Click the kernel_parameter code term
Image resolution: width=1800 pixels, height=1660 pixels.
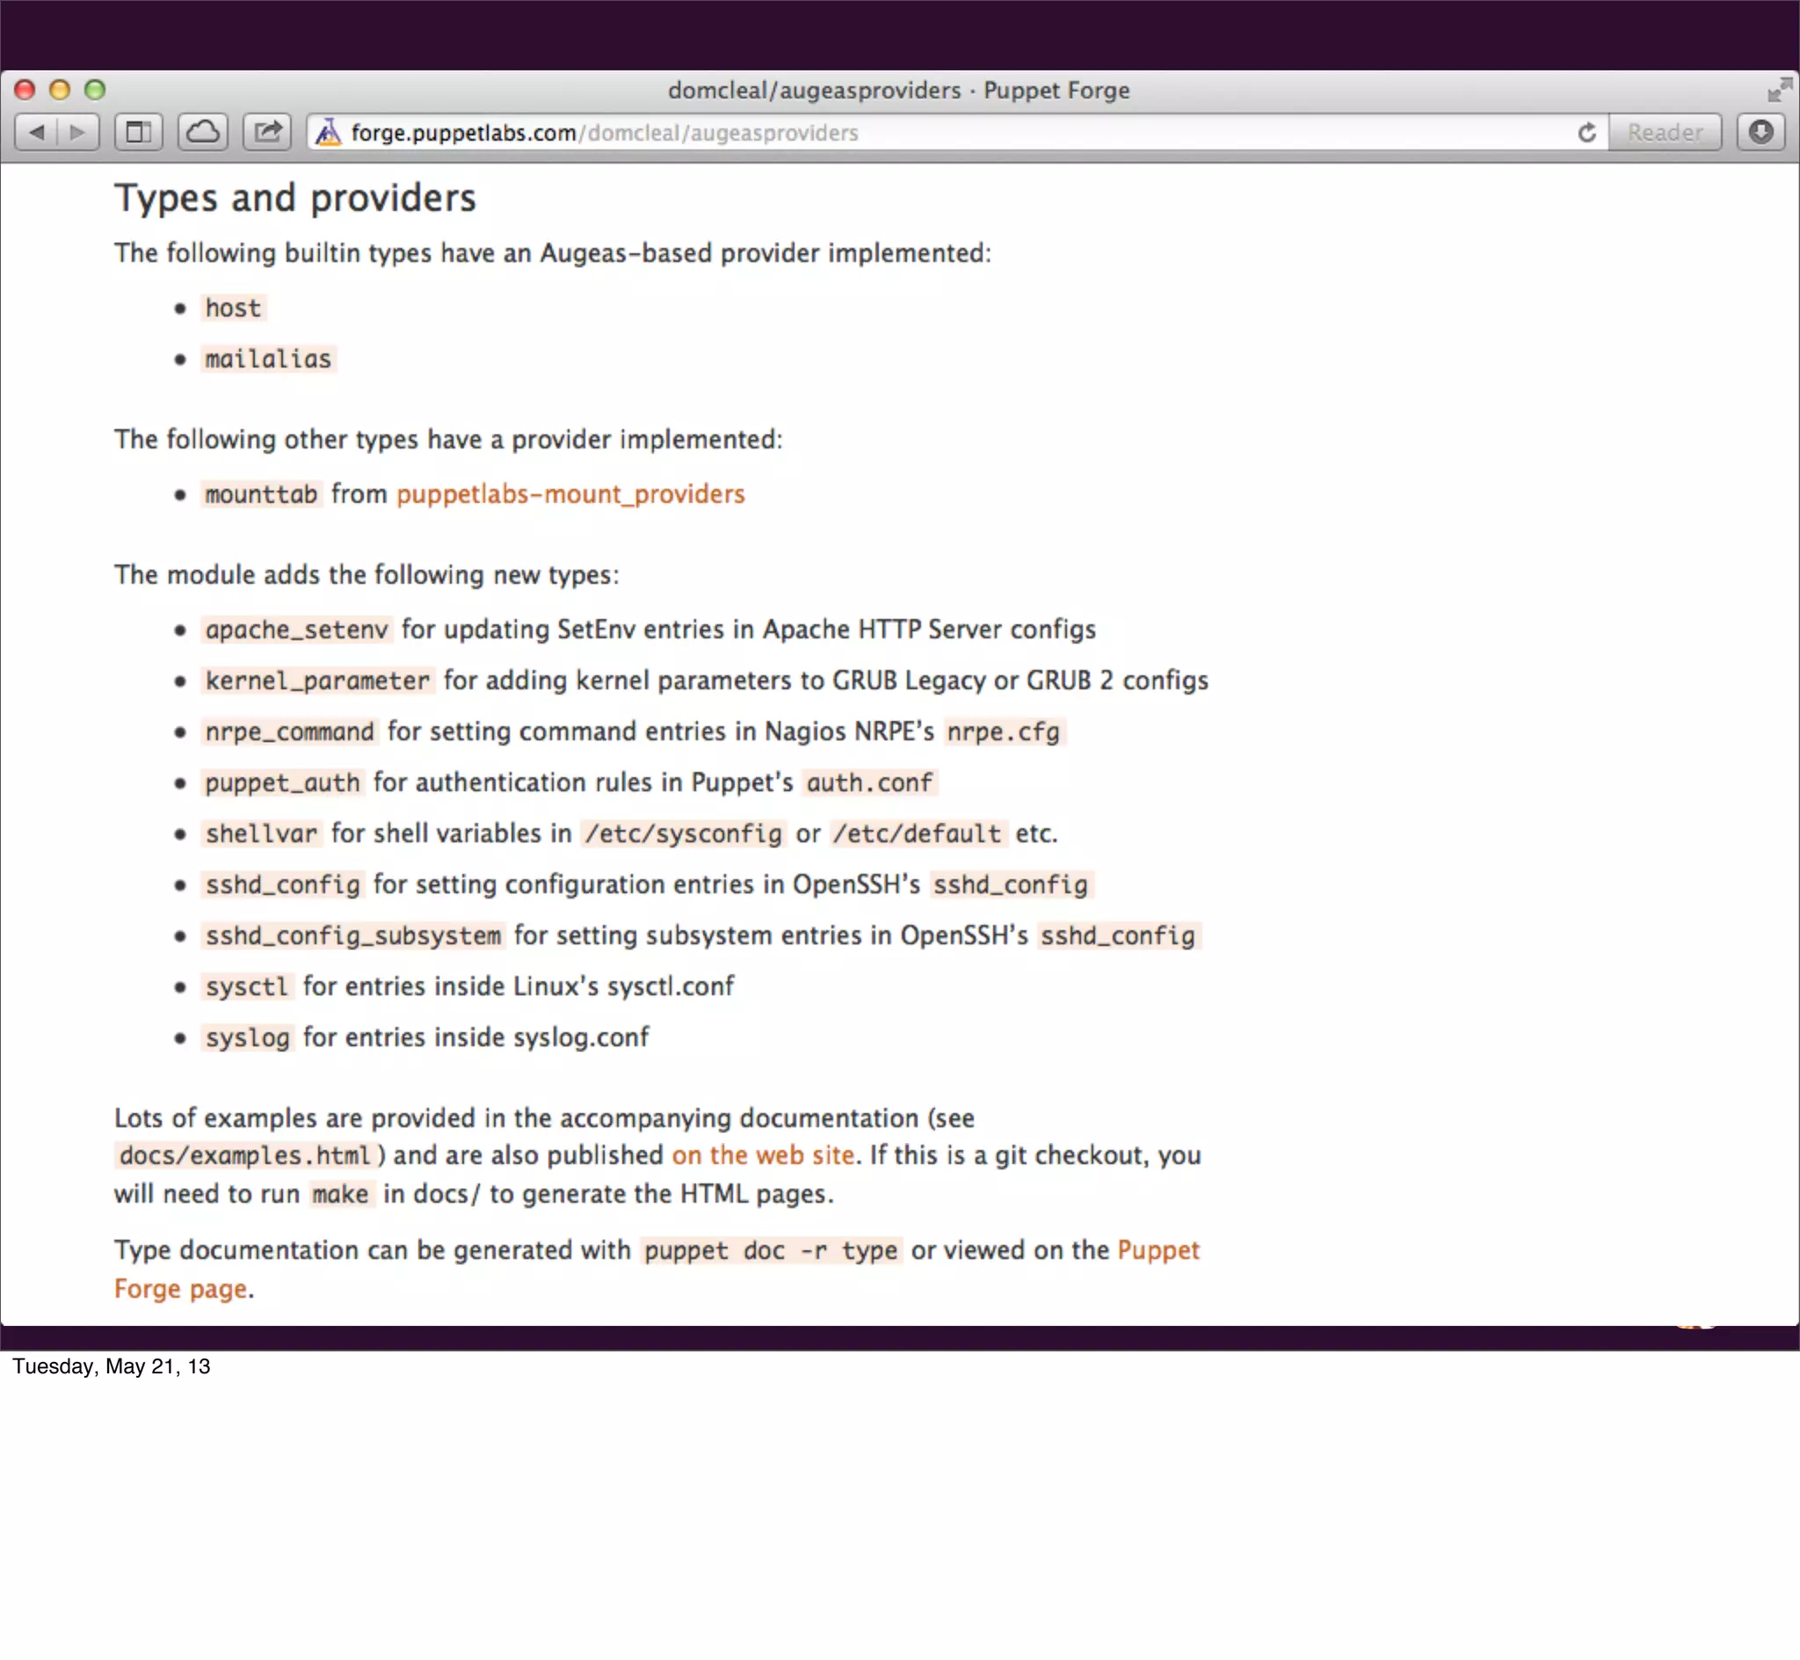click(x=317, y=681)
